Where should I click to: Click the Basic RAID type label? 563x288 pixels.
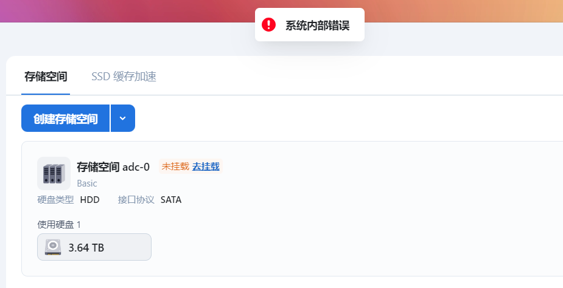coord(87,183)
